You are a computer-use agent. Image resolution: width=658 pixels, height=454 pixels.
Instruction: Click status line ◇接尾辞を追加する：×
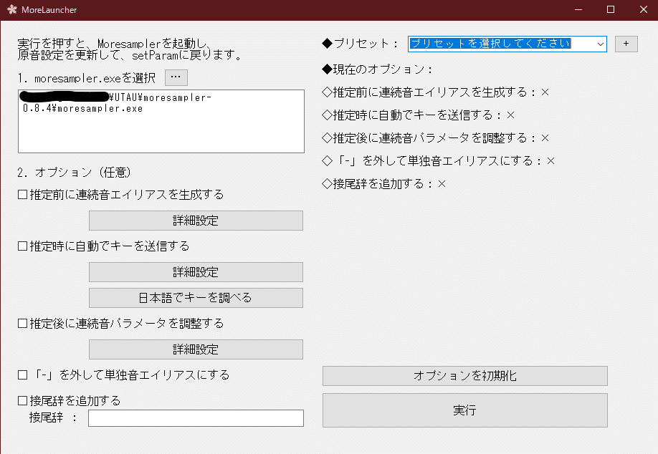coord(384,183)
